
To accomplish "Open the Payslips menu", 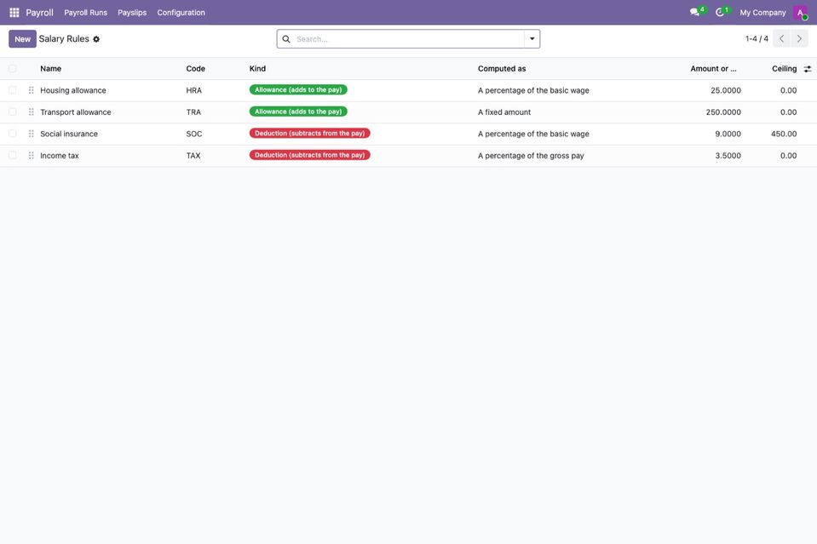I will point(132,13).
